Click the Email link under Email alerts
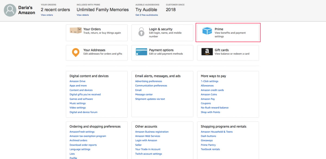 (139, 90)
